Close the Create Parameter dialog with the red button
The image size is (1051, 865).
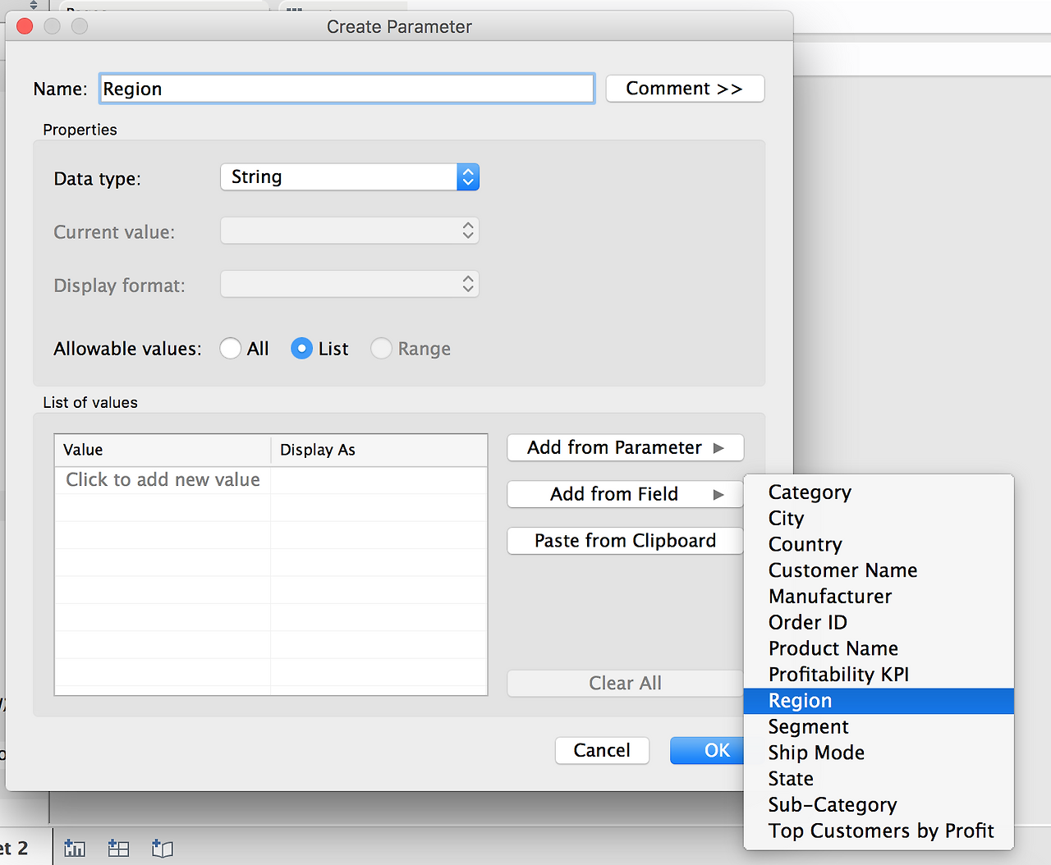pyautogui.click(x=25, y=26)
